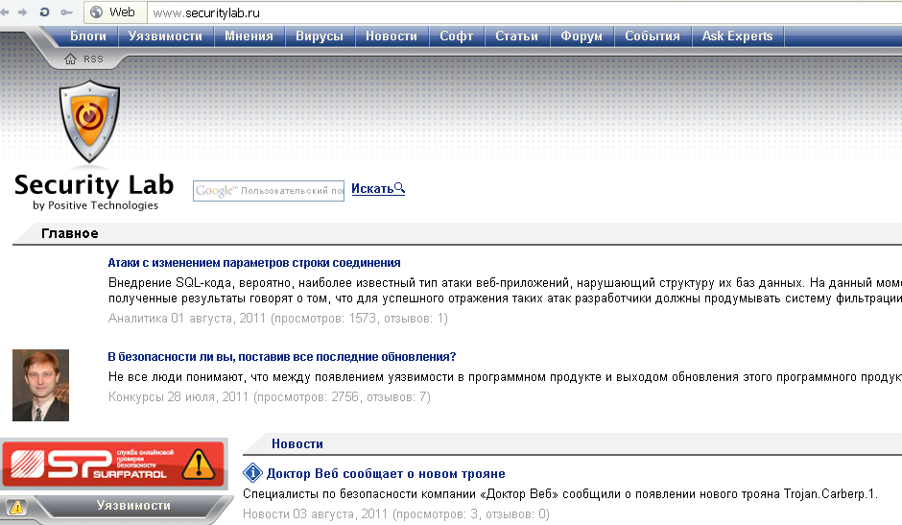Viewport: 902px width, 525px height.
Task: Click the Главное section heading
Action: (x=70, y=233)
